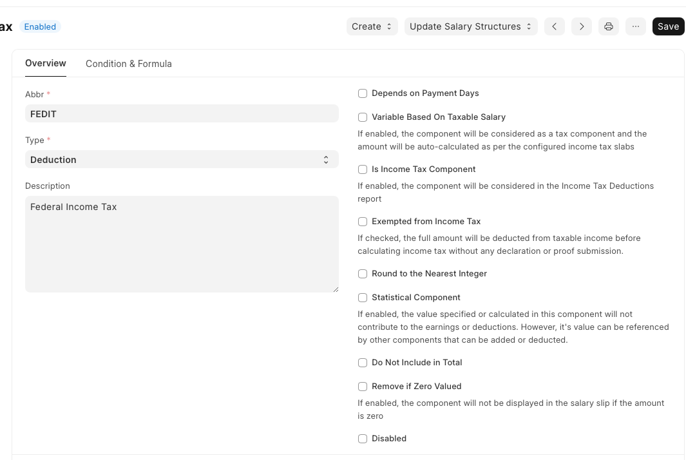Print this salary component
This screenshot has width=686, height=460.
coord(609,26)
